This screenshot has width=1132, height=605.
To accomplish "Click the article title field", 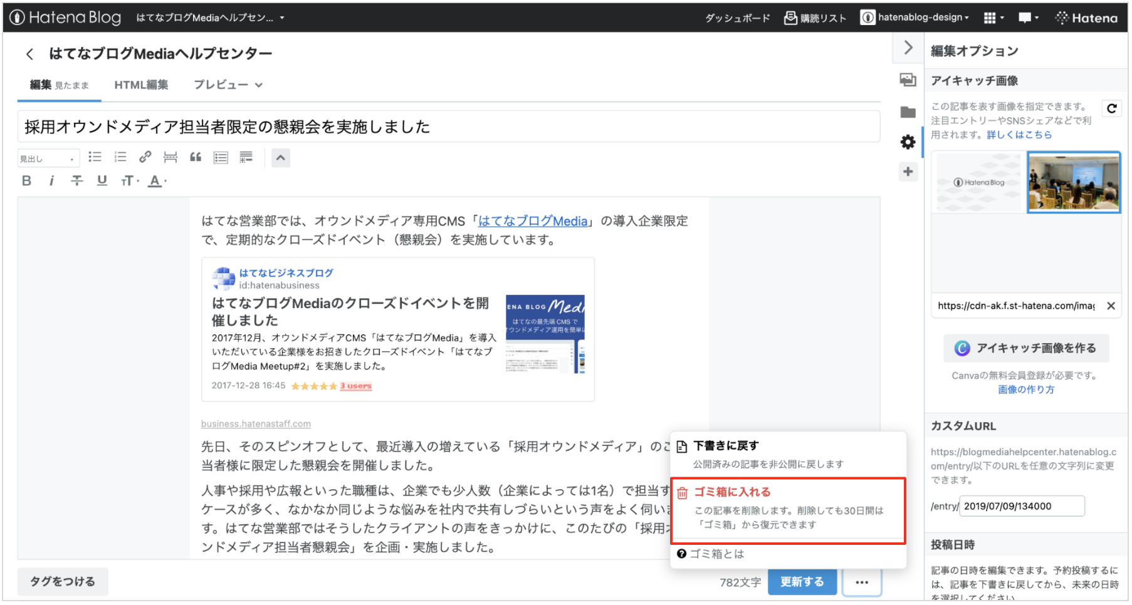I will (449, 127).
